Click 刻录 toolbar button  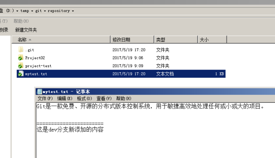coord(4,30)
